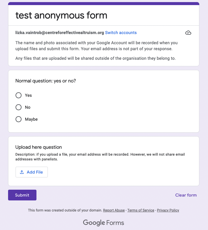
Task: Click the upload arrow icon beside Add File
Action: tap(22, 172)
